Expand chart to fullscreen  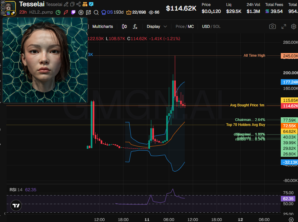(x=283, y=27)
